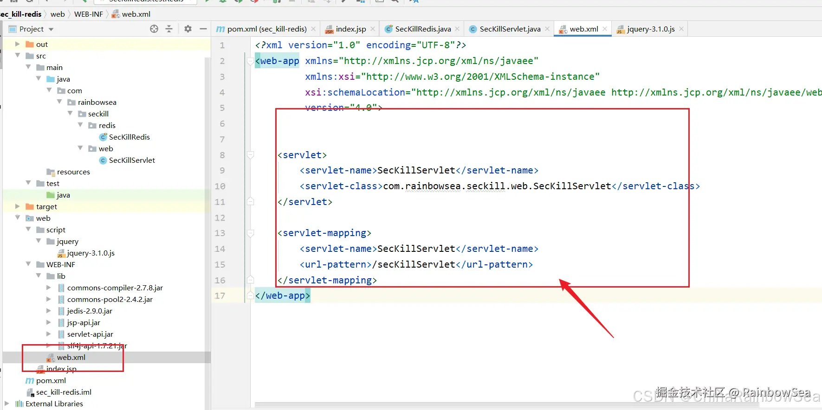Select jsp-api.jar in lib
The image size is (822, 410).
click(x=79, y=322)
